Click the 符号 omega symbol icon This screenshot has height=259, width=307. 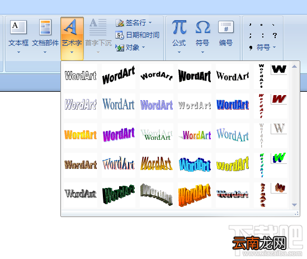coord(203,27)
